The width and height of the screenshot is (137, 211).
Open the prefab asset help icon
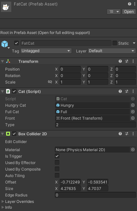129,4
